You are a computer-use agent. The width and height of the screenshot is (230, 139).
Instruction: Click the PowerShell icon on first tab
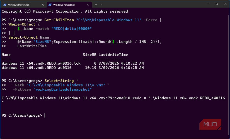(5, 5)
